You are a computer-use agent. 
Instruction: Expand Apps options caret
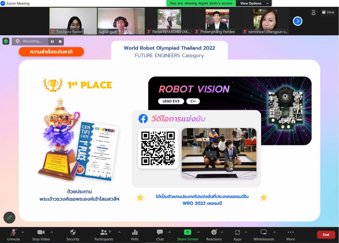(x=246, y=232)
